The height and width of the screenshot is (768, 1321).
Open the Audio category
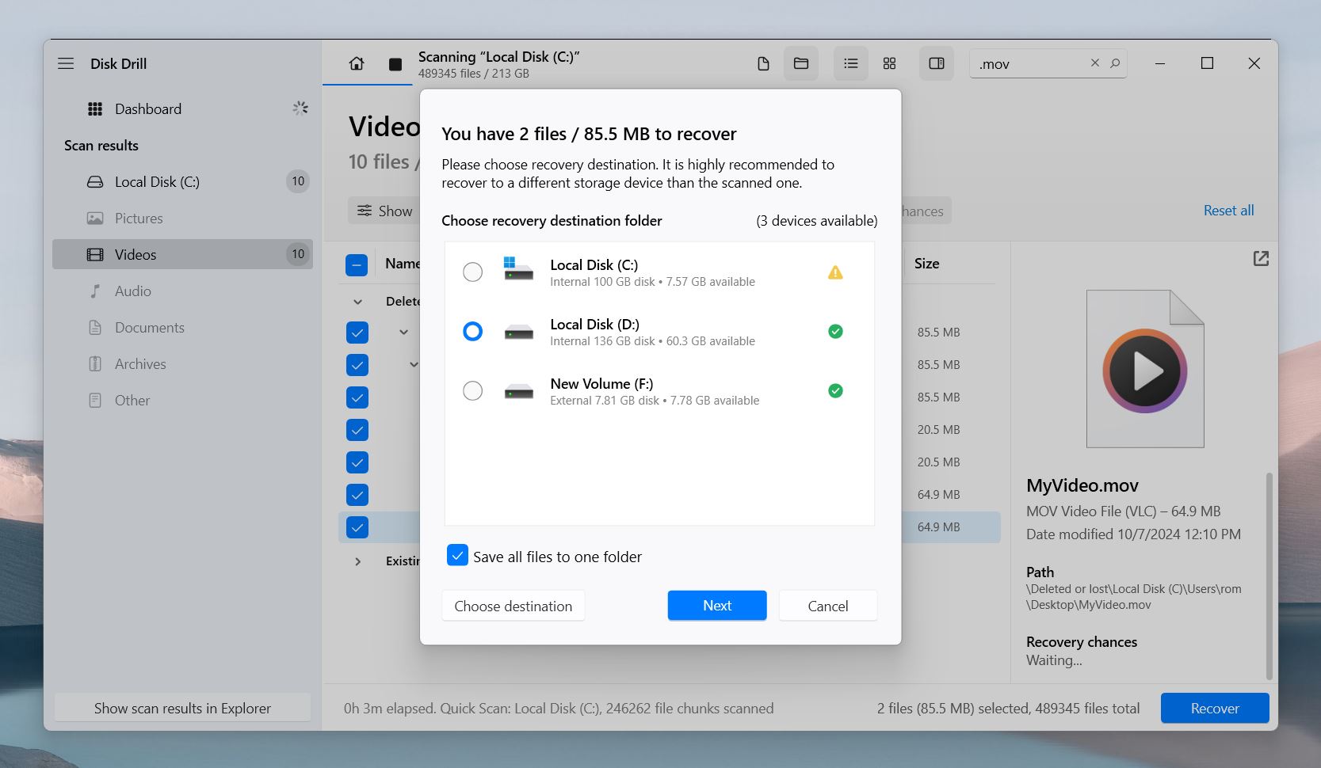click(x=182, y=291)
